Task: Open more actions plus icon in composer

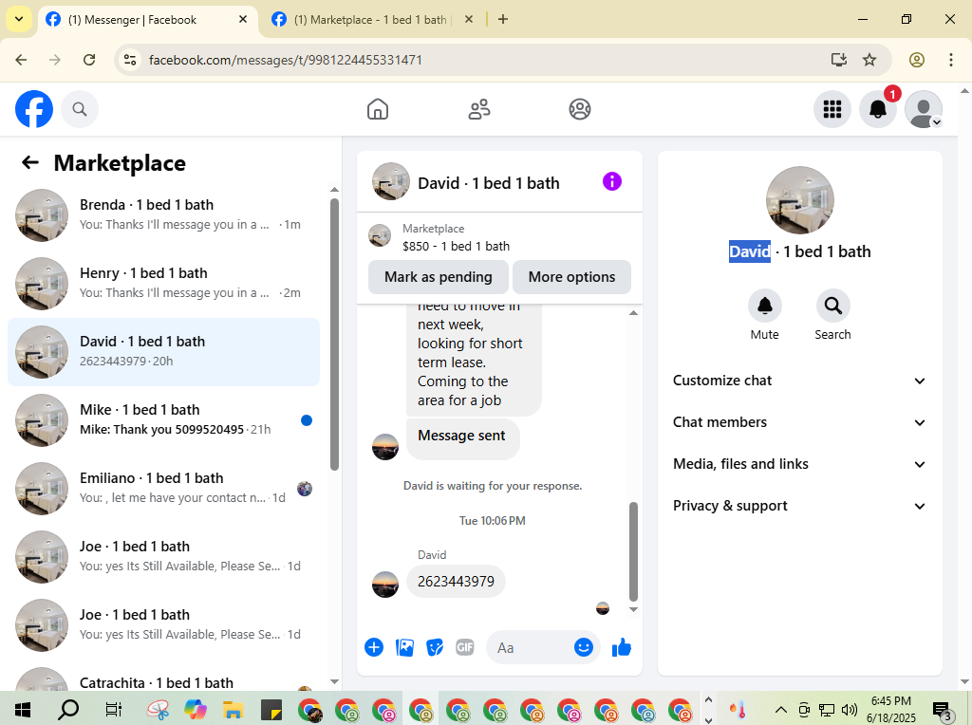Action: click(374, 647)
